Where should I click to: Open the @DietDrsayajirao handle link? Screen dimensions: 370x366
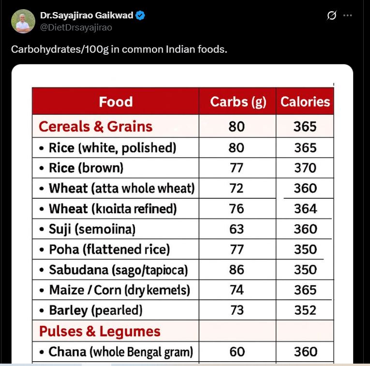[76, 28]
